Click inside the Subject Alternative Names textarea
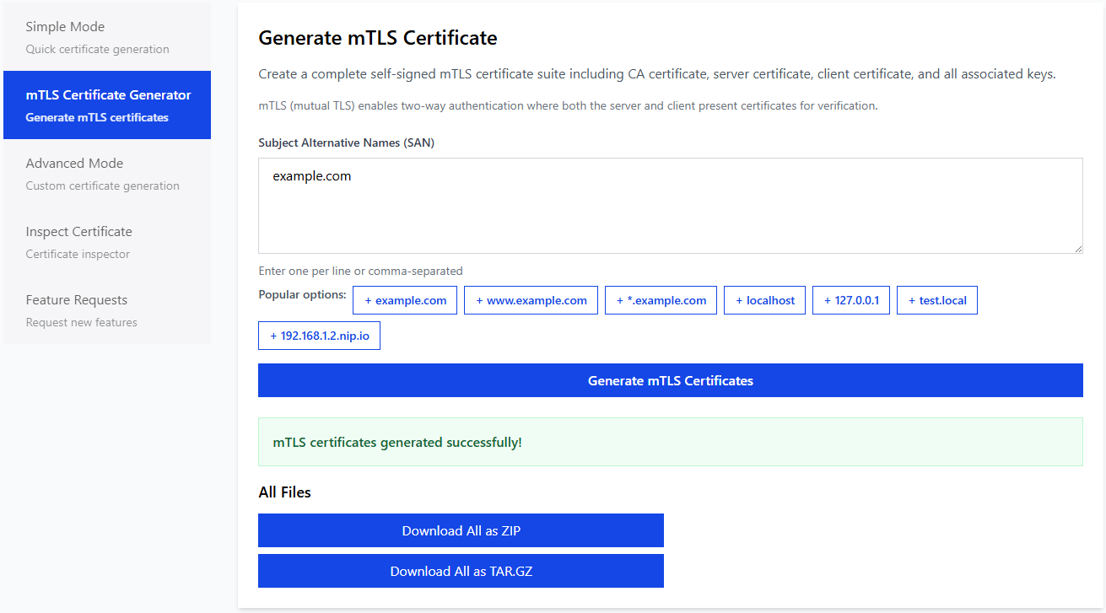 [x=670, y=205]
